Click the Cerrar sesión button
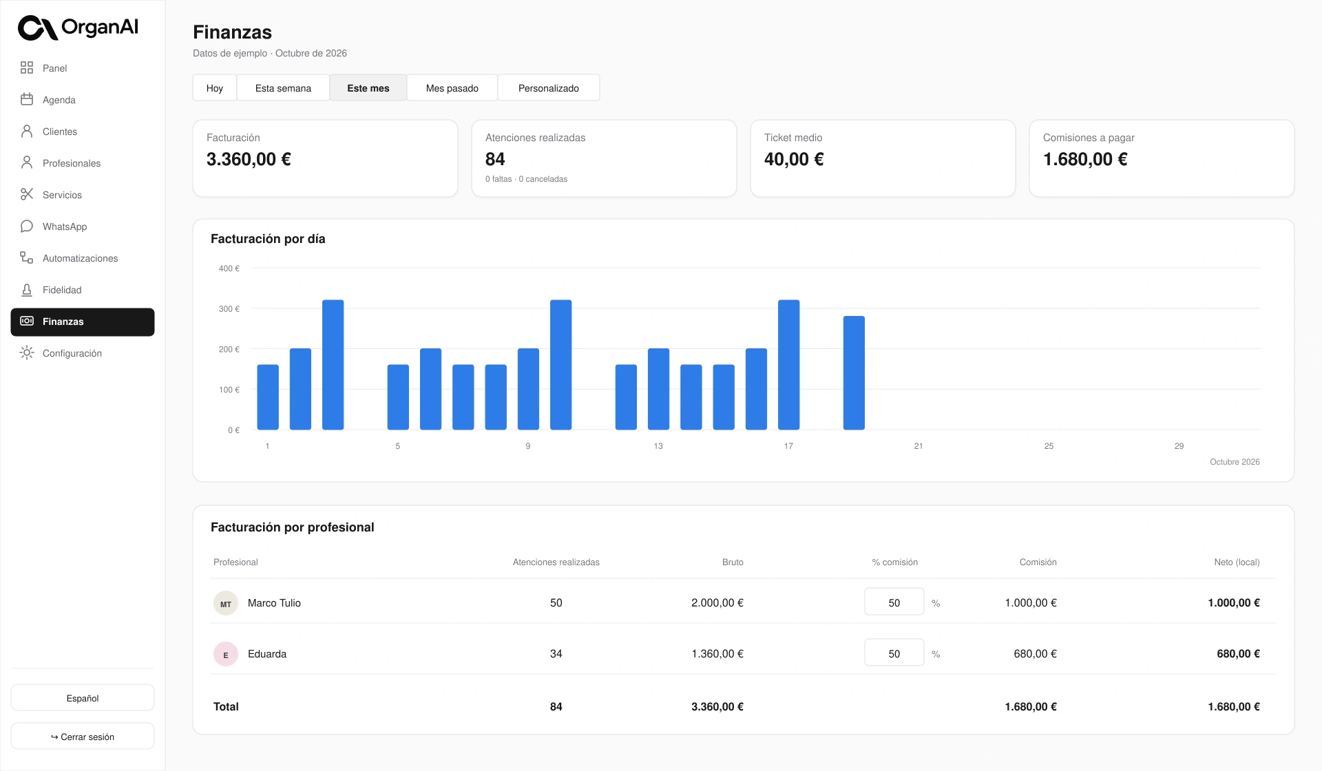This screenshot has height=771, width=1322. pos(83,737)
